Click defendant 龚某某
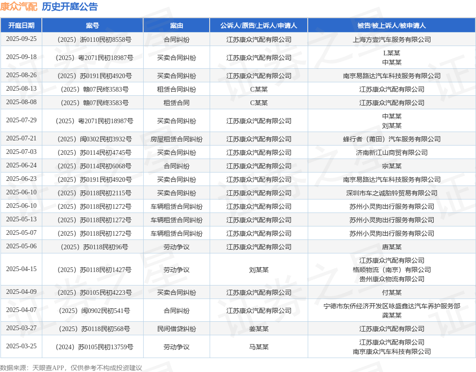The image size is (476, 372). pyautogui.click(x=391, y=316)
